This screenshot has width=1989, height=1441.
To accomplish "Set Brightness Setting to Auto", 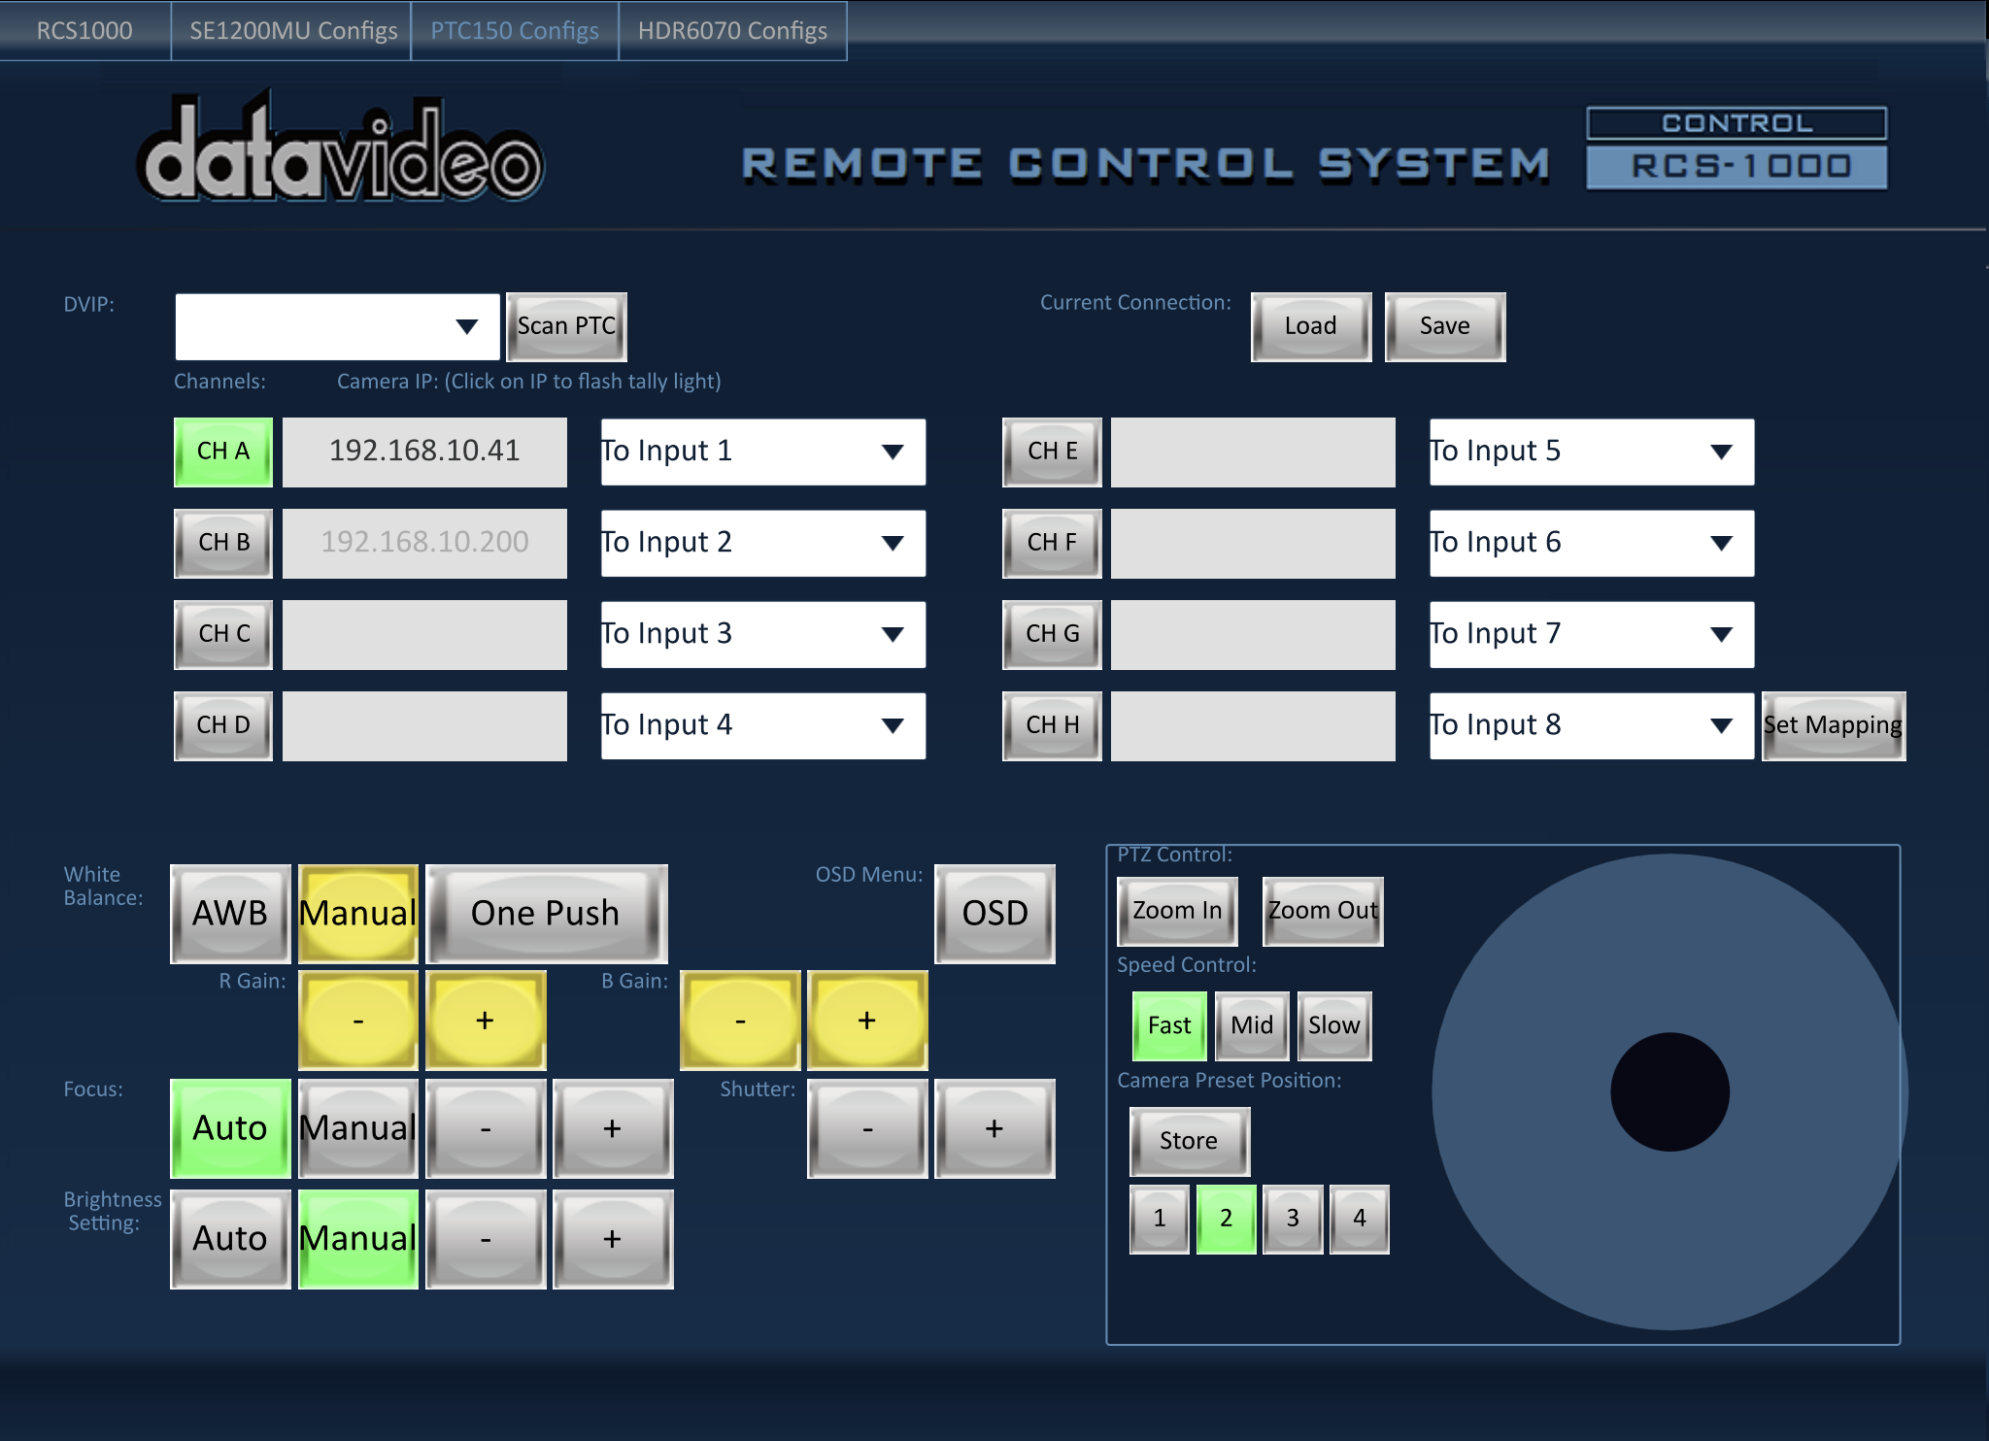I will point(230,1239).
